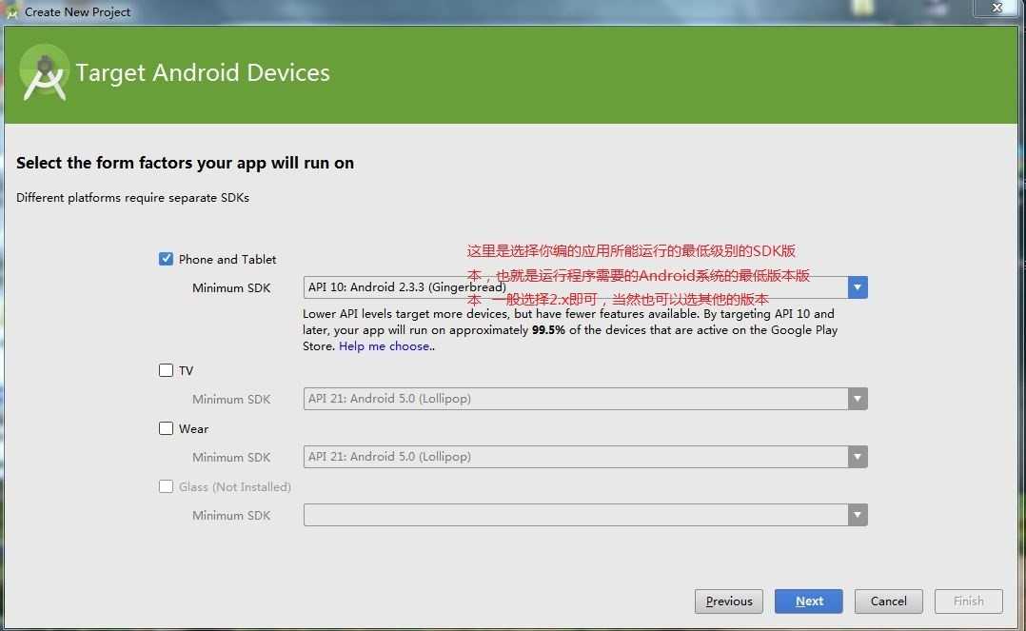Click the Glass (Not Installed) checkbox
1026x631 pixels.
pyautogui.click(x=167, y=486)
